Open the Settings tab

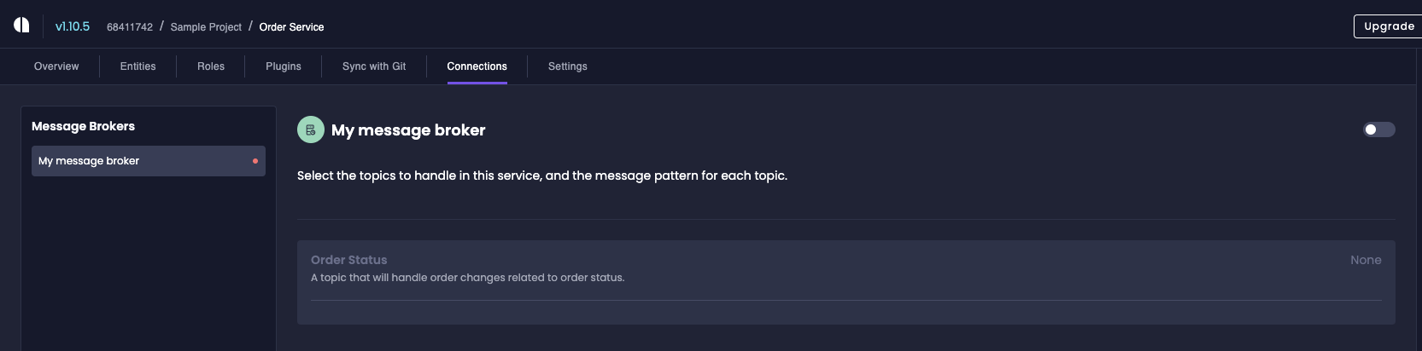pos(568,66)
